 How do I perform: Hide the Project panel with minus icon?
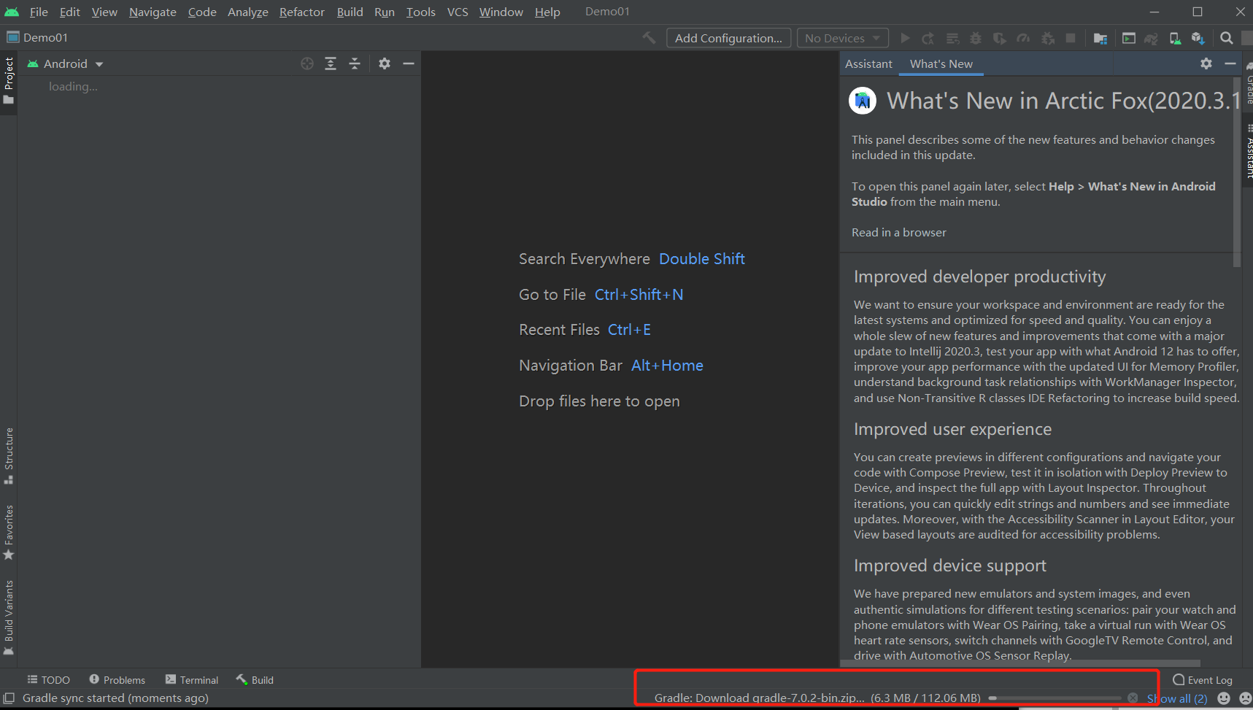pos(409,63)
